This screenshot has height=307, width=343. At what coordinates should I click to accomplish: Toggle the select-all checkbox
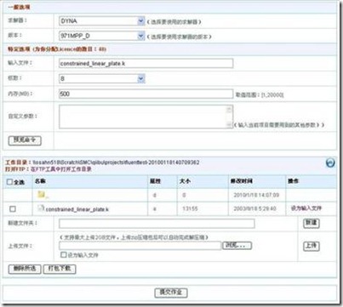click(x=9, y=182)
